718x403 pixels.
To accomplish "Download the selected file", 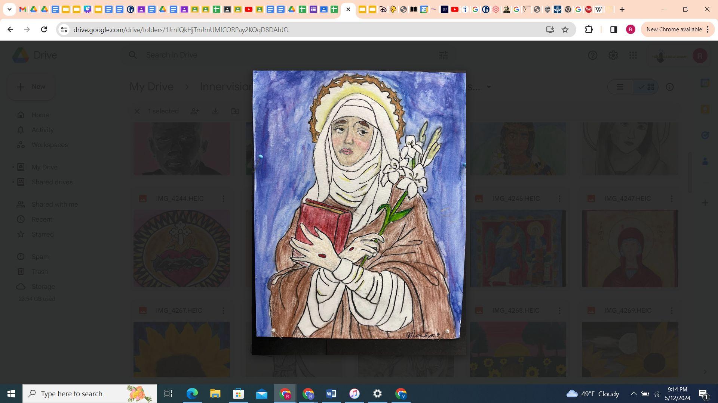I will point(215,111).
